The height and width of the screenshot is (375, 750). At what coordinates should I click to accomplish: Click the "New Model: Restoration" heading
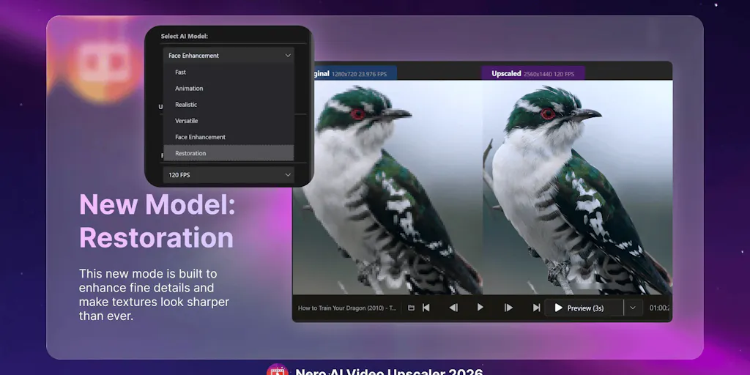157,220
